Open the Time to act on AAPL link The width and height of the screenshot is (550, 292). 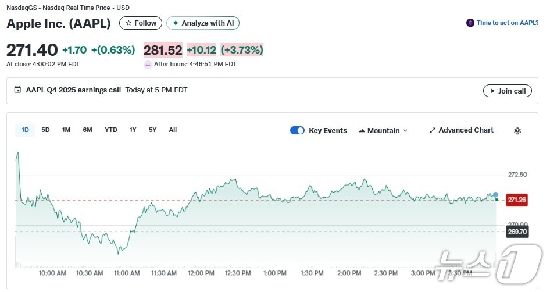click(507, 23)
